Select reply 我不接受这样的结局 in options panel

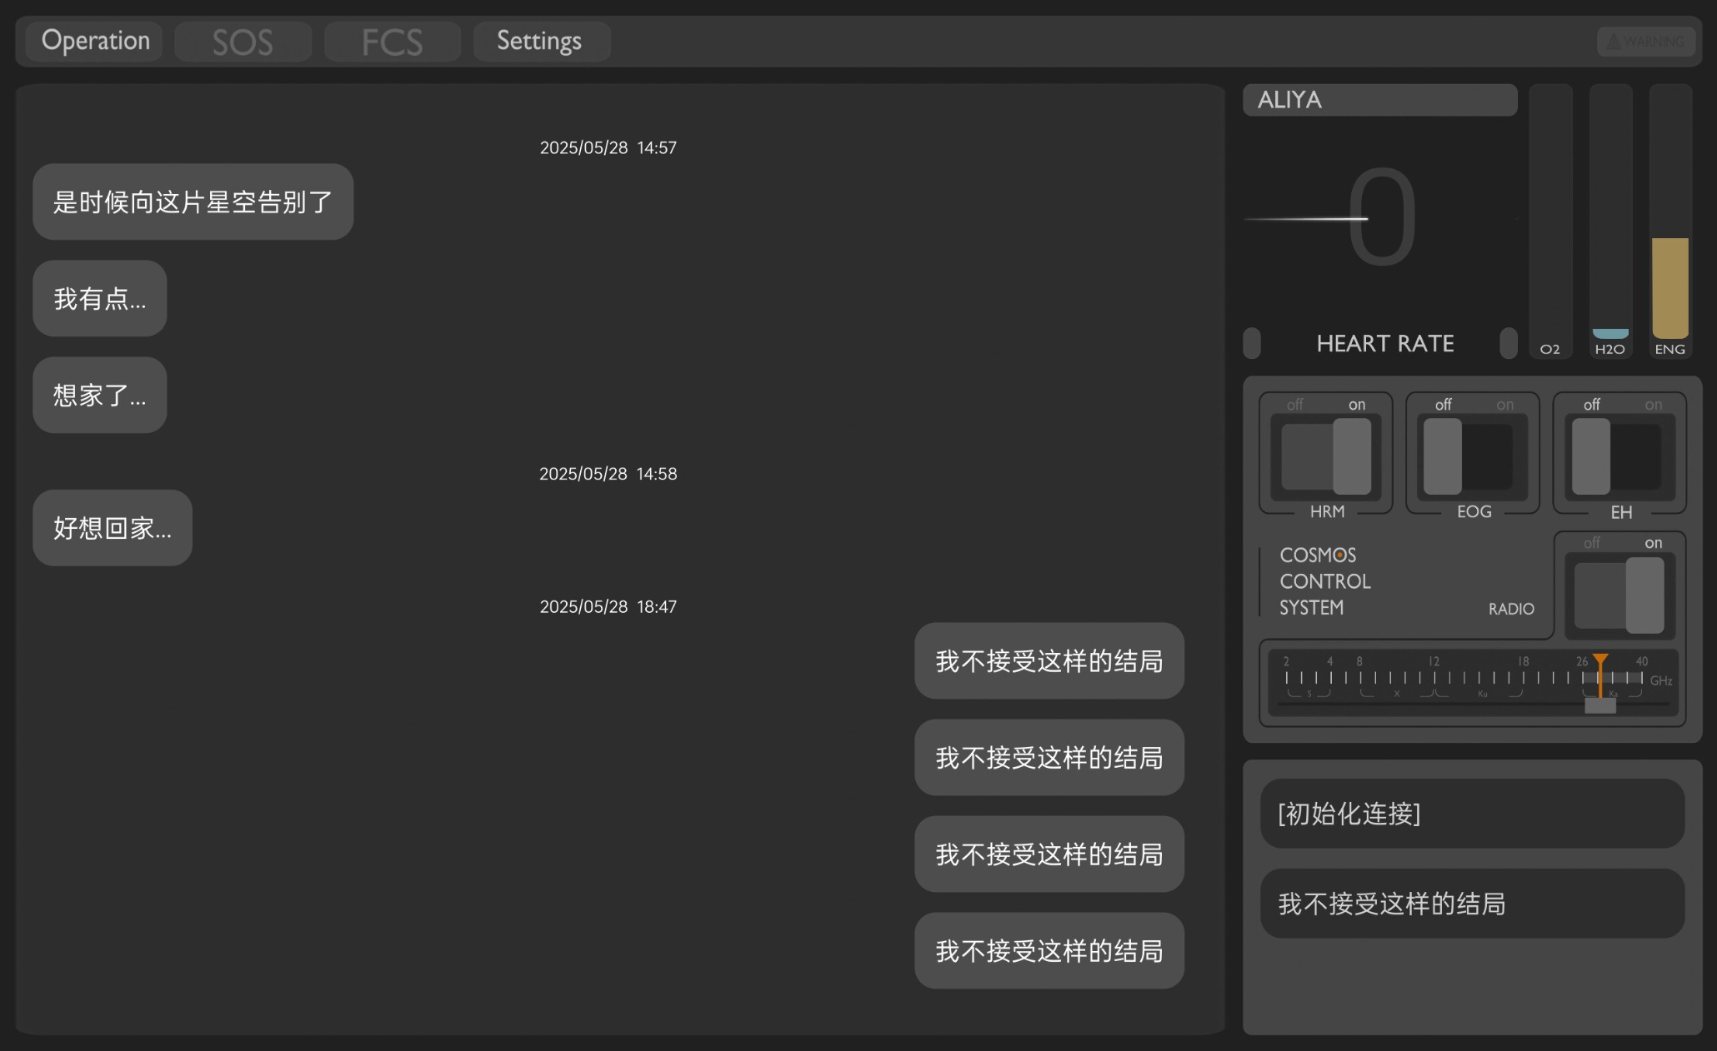(1472, 904)
